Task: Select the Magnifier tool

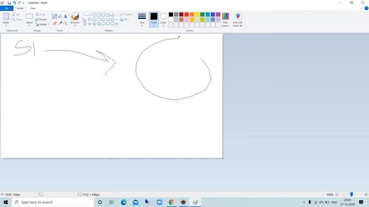Action: point(65,23)
